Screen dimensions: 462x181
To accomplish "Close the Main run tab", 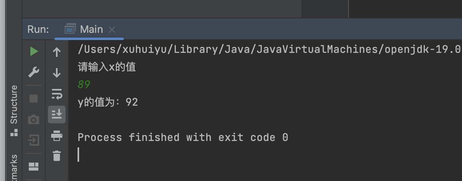I will pyautogui.click(x=112, y=30).
